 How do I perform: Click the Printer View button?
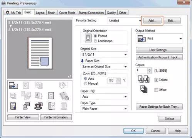[x=23, y=117]
